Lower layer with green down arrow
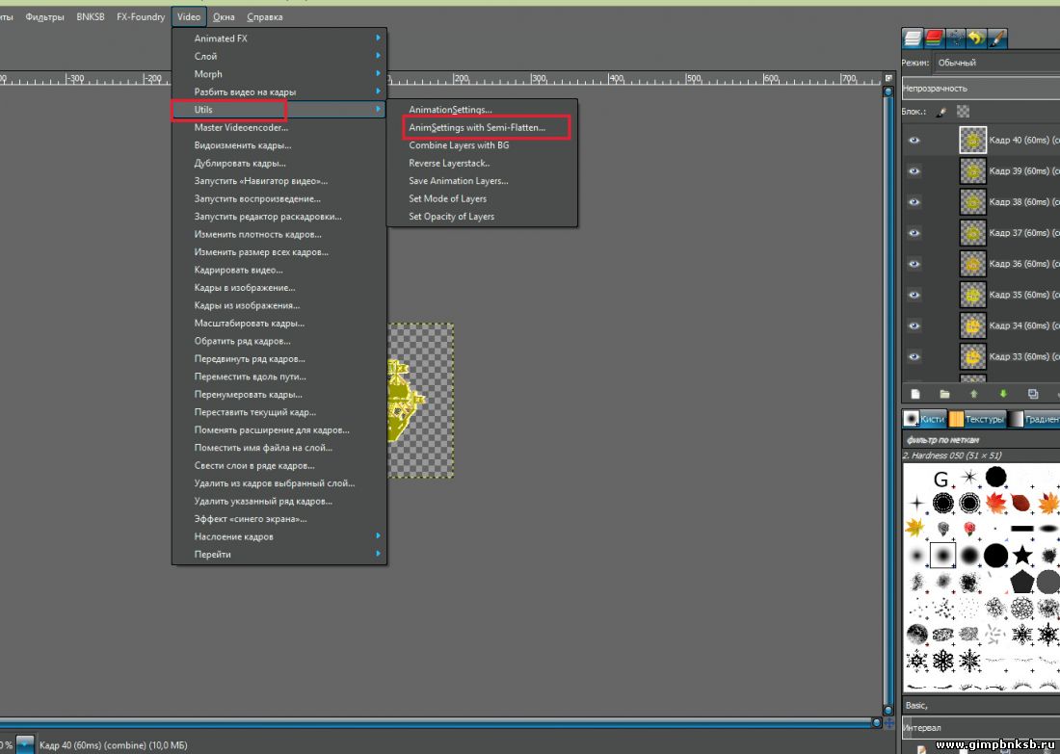The image size is (1060, 754). click(x=1003, y=394)
